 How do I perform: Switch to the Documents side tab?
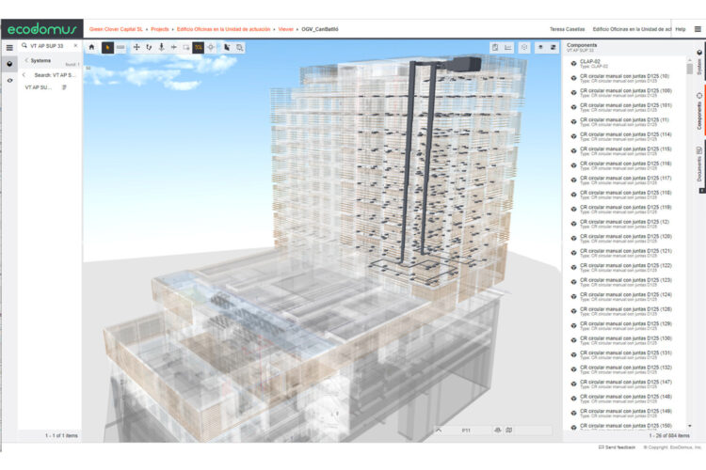click(699, 163)
